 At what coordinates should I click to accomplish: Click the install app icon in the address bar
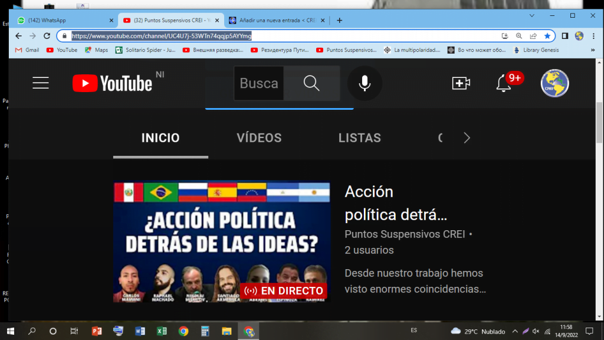click(x=505, y=36)
